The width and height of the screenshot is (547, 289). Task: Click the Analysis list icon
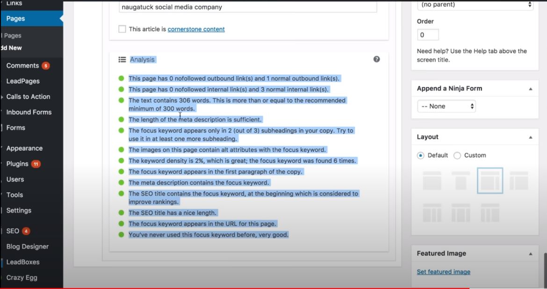(x=122, y=60)
